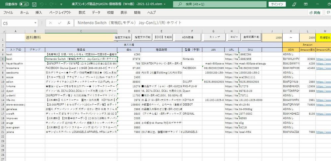This screenshot has width=331, height=161.
Task: Click the ASIN cell B08FQVY6J9
Action: pos(291,82)
